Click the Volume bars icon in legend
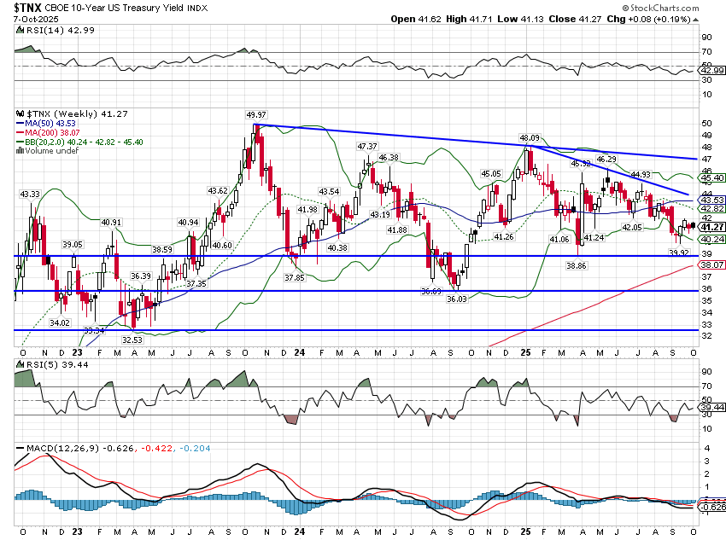The width and height of the screenshot is (726, 540). 20,151
